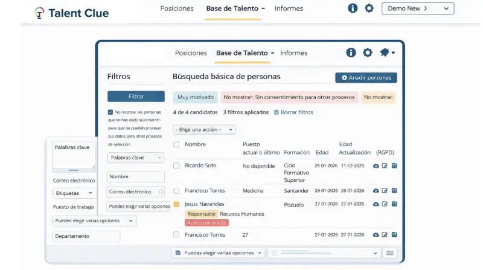This screenshot has height=270, width=483.
Task: Open Etiquetas dropdown
Action: coord(74,193)
